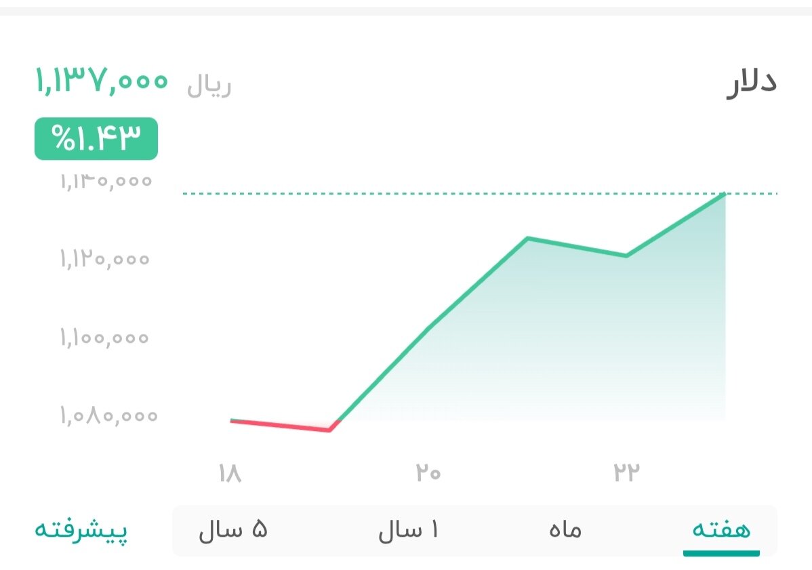Click the red declining segment of the chart

point(281,424)
